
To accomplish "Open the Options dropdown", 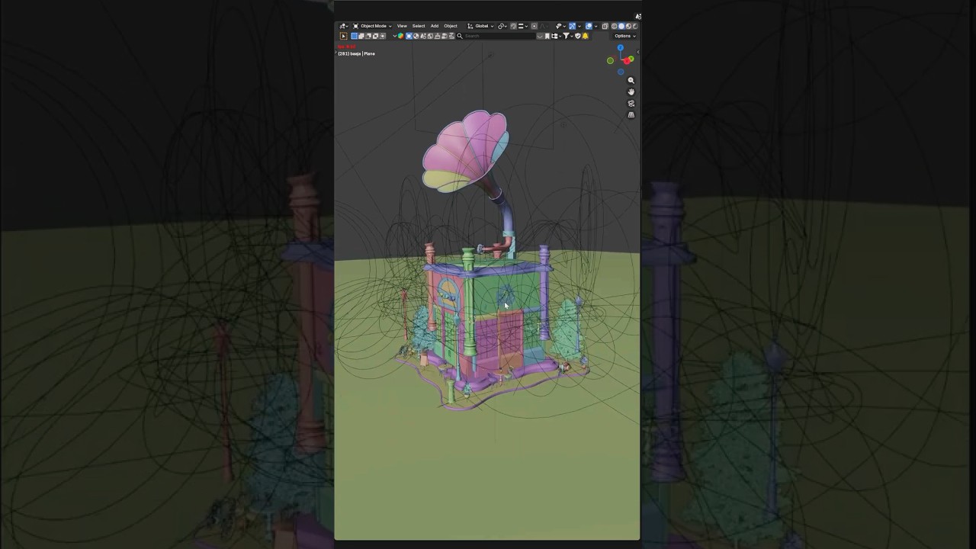I will point(625,36).
